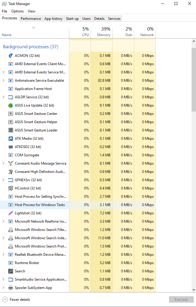The width and height of the screenshot is (196, 307).
Task: Click the ACMON (32 bit) process icon
Action: (11, 56)
